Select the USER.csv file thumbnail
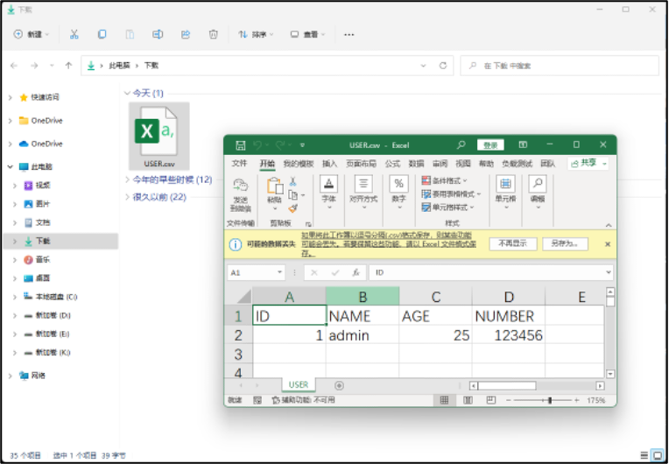 pos(159,136)
